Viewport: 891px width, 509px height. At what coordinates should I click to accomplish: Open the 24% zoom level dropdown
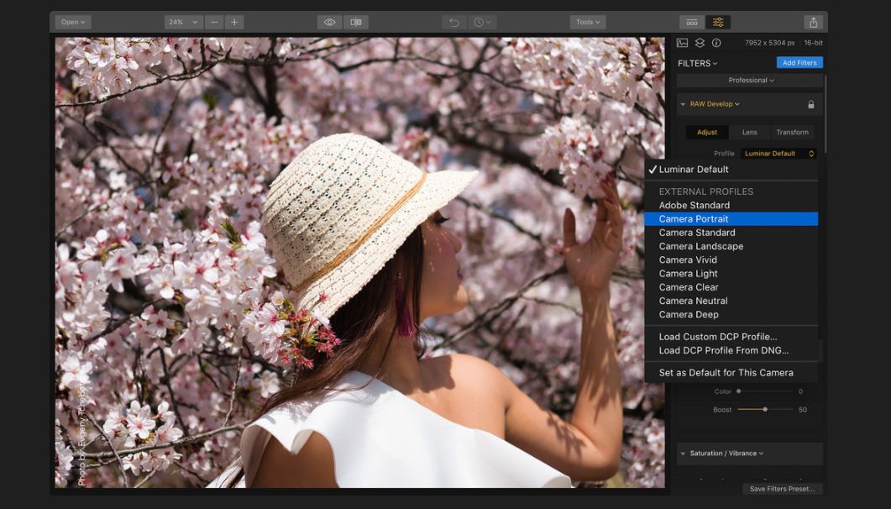pyautogui.click(x=183, y=22)
